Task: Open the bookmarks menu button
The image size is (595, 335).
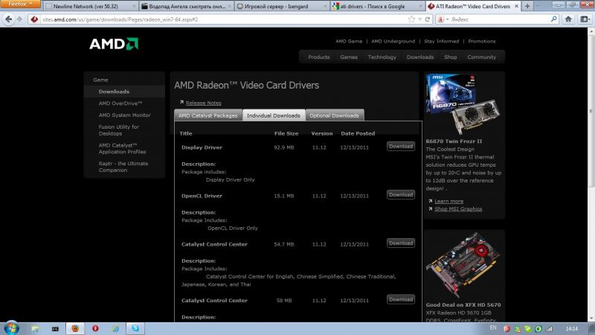Action: coord(585,19)
